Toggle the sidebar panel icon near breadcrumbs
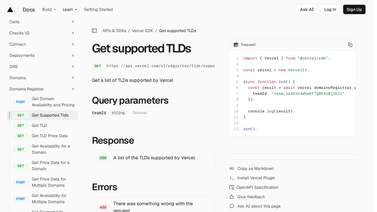 point(94,31)
